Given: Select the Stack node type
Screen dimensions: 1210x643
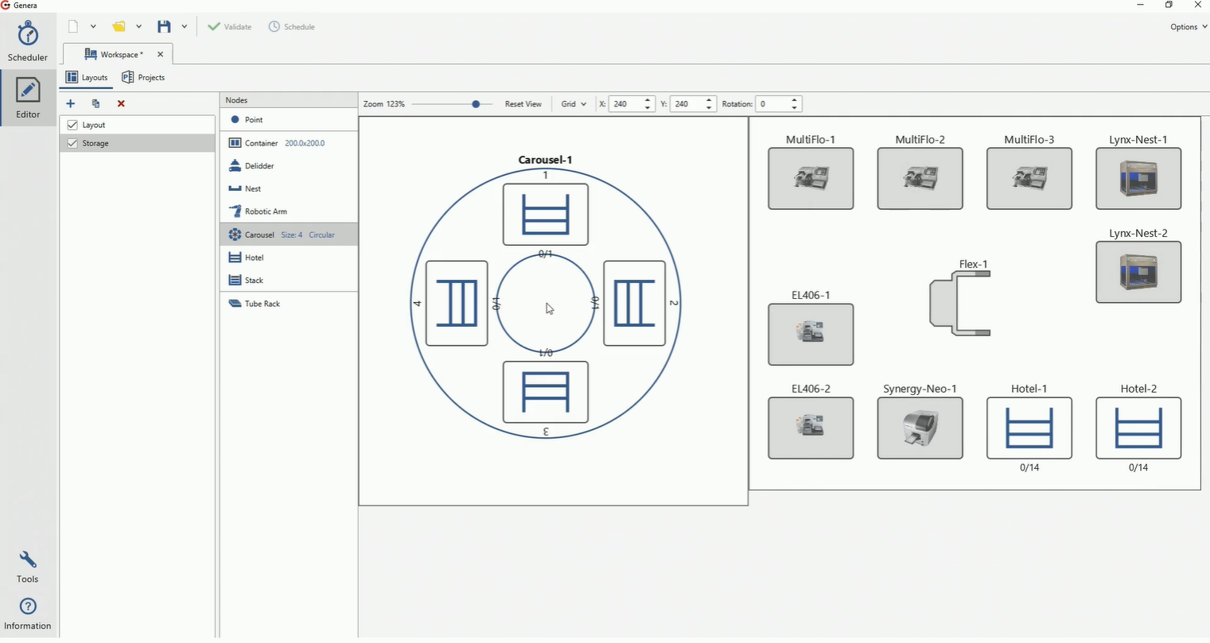Looking at the screenshot, I should [255, 280].
